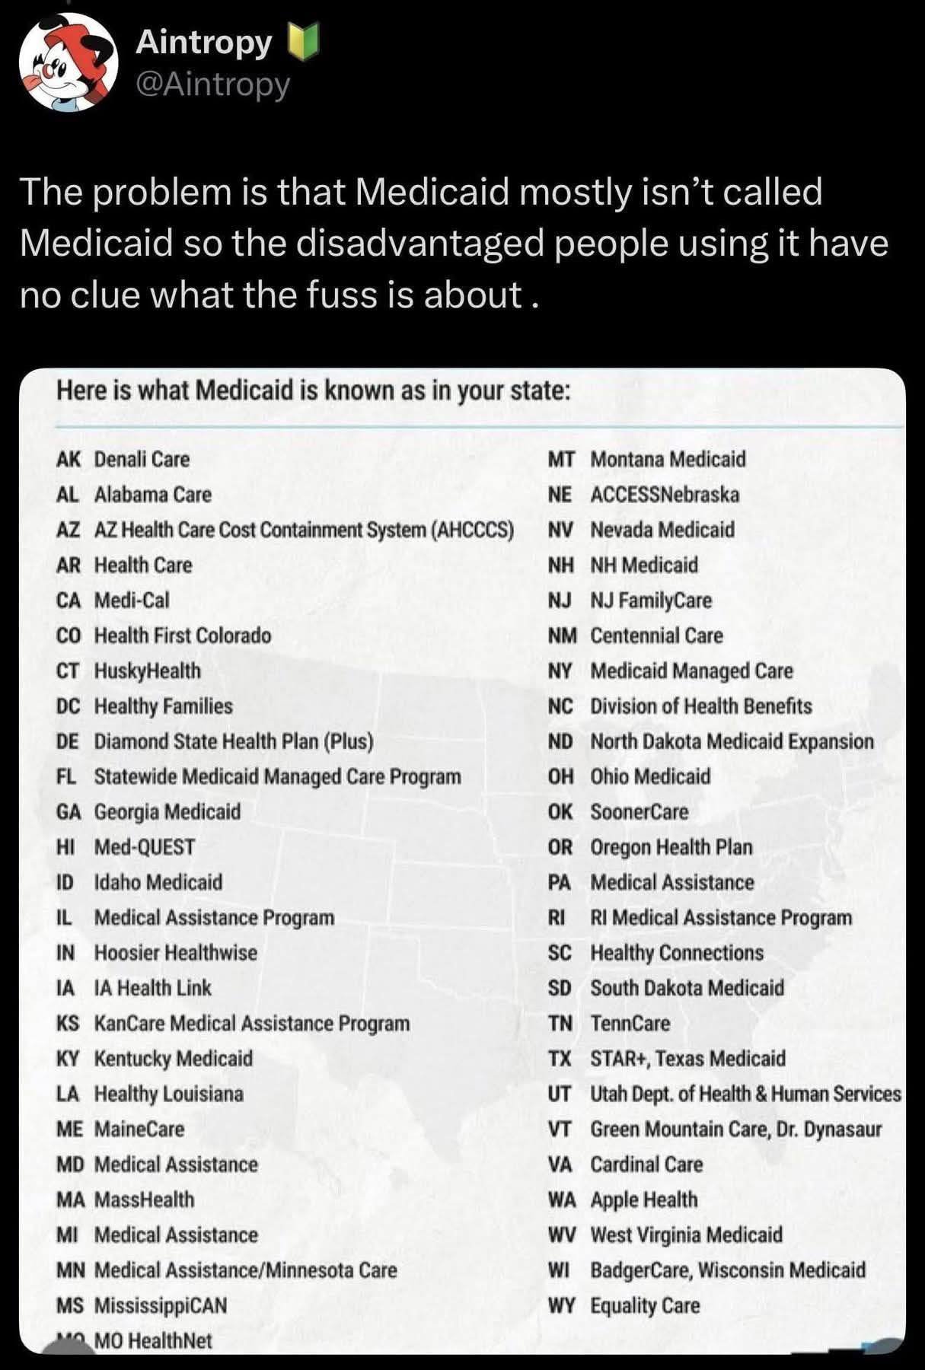The height and width of the screenshot is (1370, 925).
Task: Click the 'FL Statewide Medicaid Managed Care Program' entry
Action: click(x=258, y=777)
